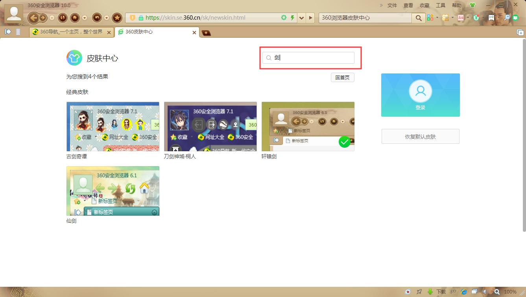Switch to the 360导航 tab
Screen dimensions: 526x297
(71, 32)
